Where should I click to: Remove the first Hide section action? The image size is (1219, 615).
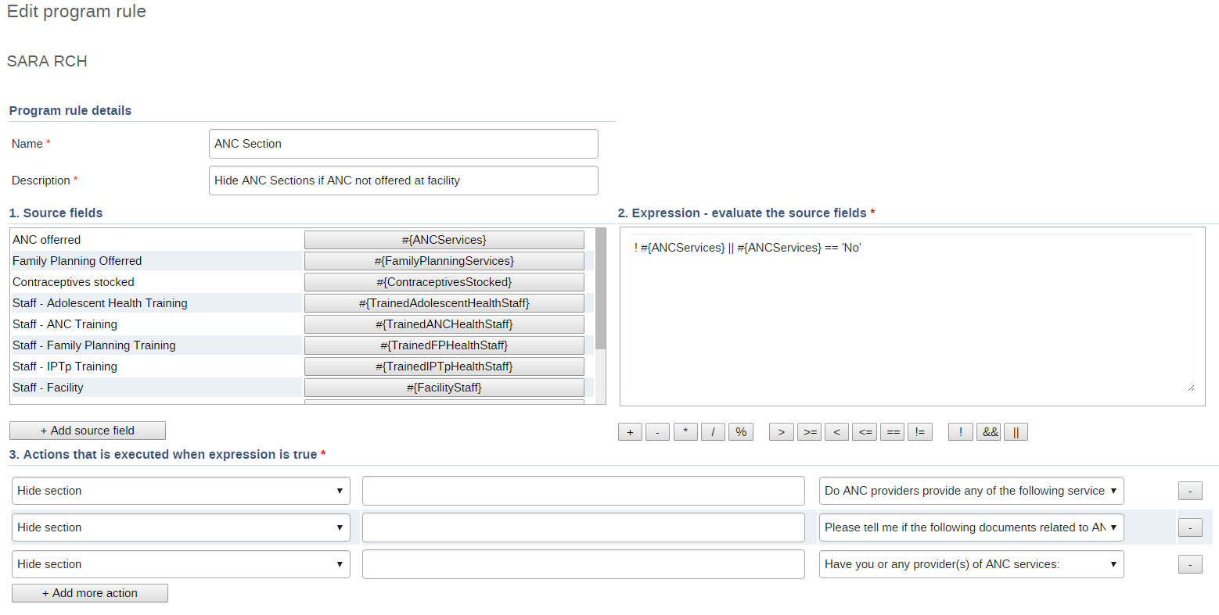1189,491
